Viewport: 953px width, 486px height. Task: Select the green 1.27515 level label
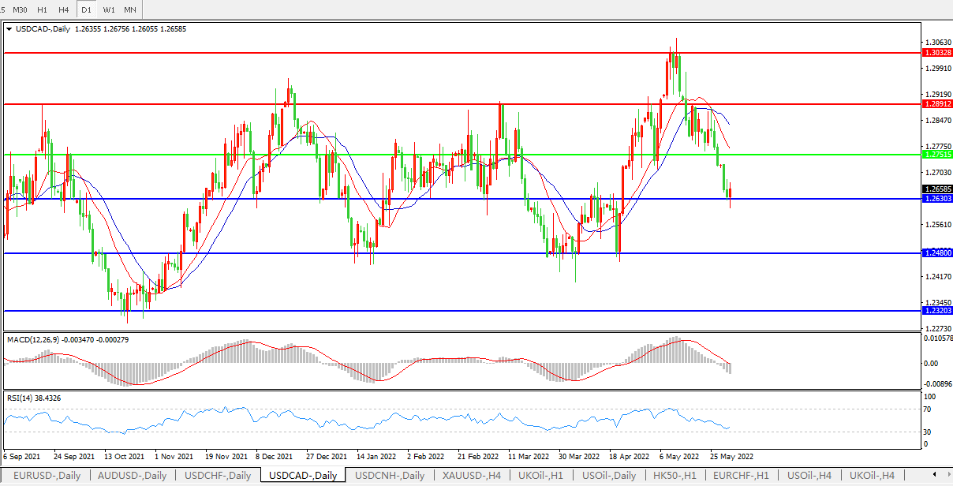pyautogui.click(x=936, y=155)
